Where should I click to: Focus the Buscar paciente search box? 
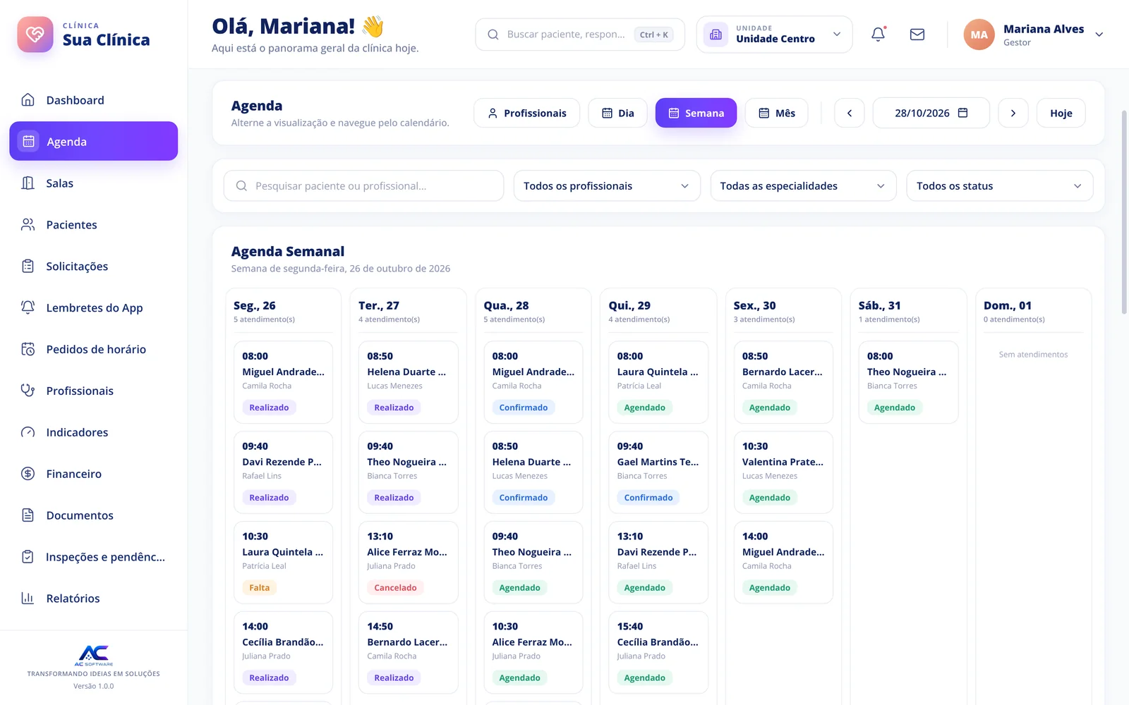(580, 35)
